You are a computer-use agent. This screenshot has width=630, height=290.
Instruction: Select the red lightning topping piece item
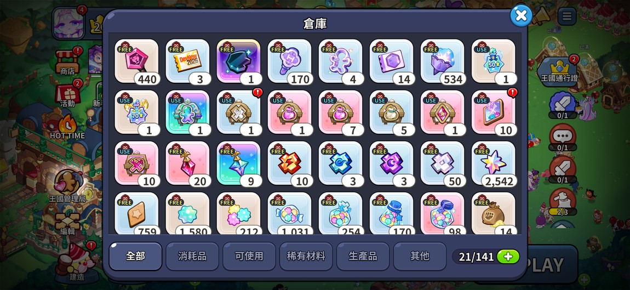tap(290, 163)
